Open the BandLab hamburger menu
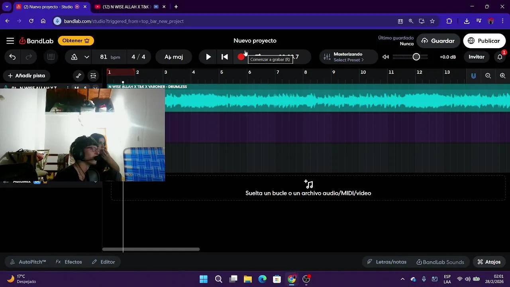The width and height of the screenshot is (510, 287). [10, 41]
